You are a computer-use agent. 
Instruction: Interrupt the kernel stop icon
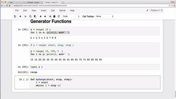[54, 16]
